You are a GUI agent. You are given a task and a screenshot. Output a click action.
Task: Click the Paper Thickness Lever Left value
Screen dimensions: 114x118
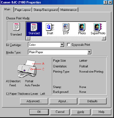coord(43,94)
